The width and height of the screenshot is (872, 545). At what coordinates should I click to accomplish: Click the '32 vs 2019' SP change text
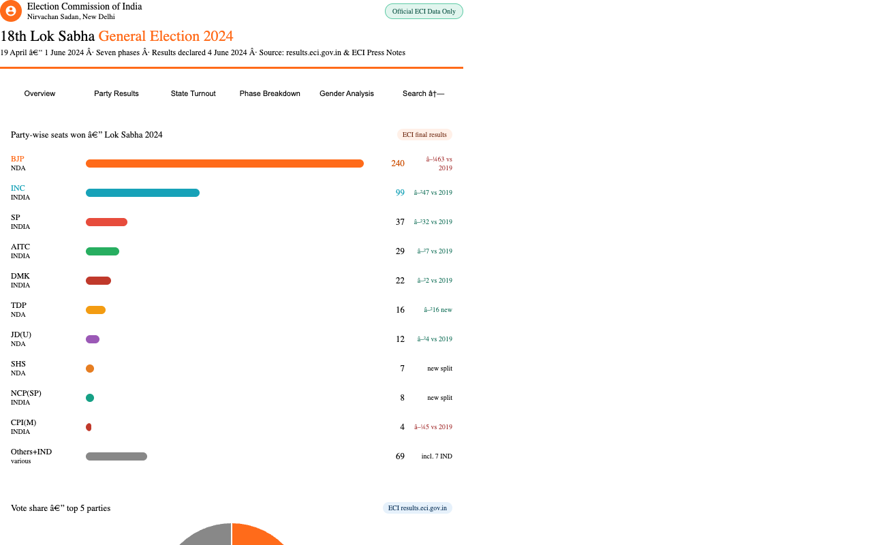(x=433, y=222)
